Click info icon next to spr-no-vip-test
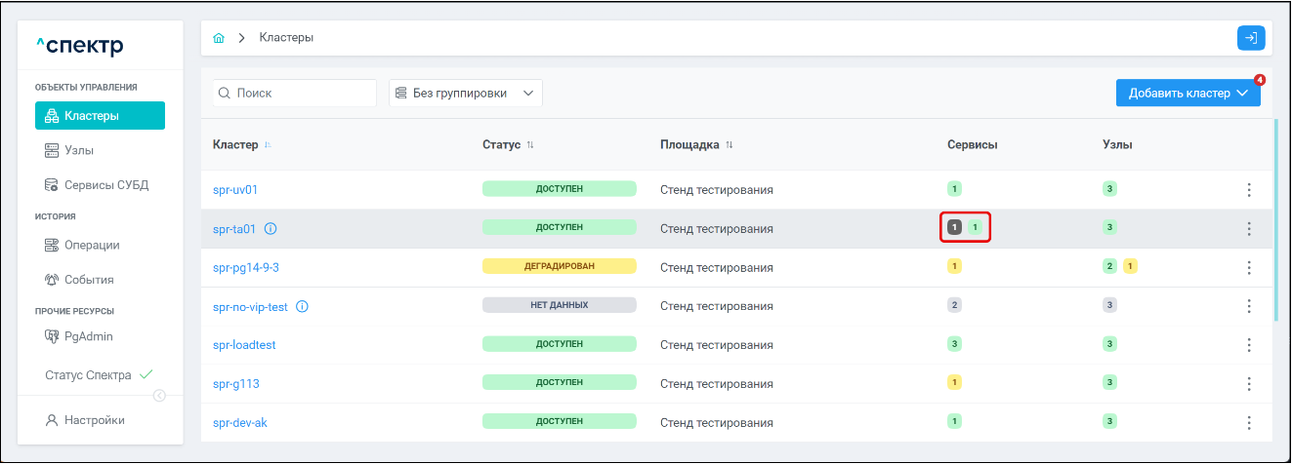Viewport: 1292px width, 464px height. coord(302,306)
